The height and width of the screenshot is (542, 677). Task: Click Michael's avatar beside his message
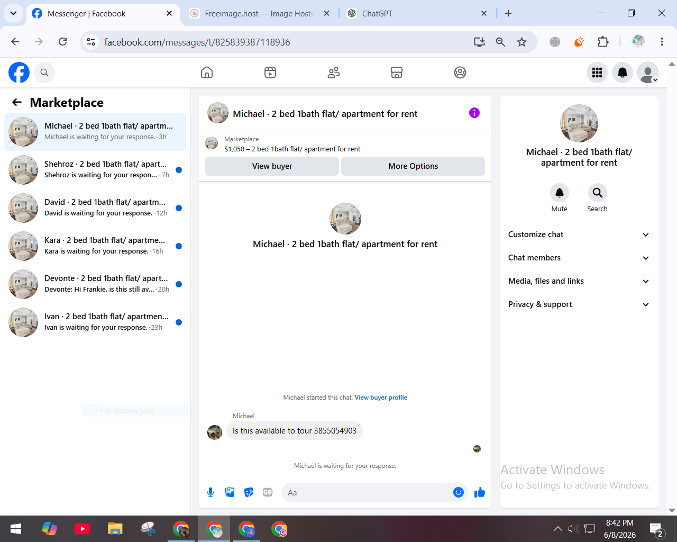coord(215,432)
